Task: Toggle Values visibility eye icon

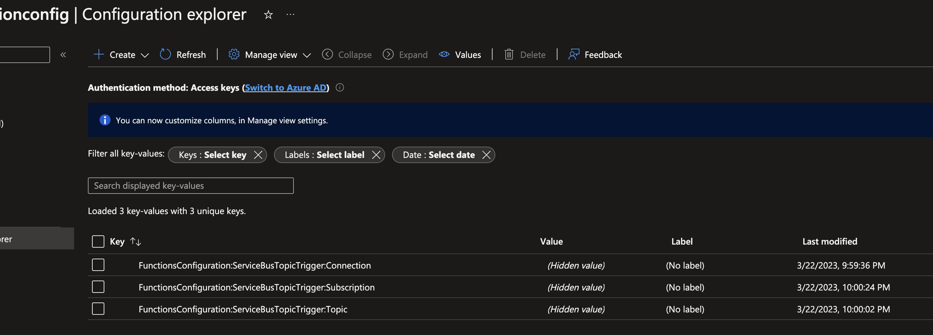Action: pyautogui.click(x=444, y=54)
